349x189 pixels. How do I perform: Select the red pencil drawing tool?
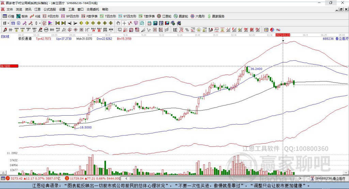click(x=5, y=30)
